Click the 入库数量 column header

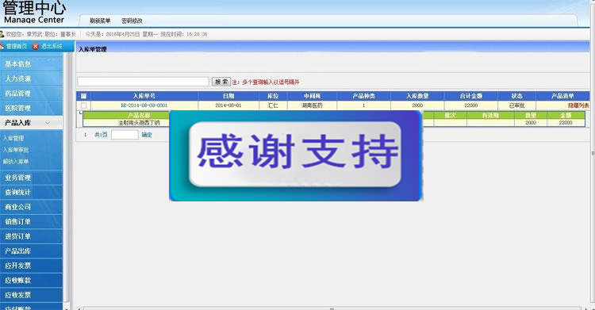[417, 96]
